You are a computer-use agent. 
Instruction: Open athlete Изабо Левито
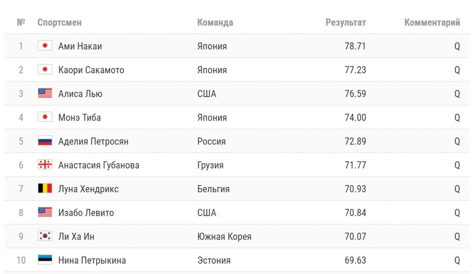coord(86,213)
